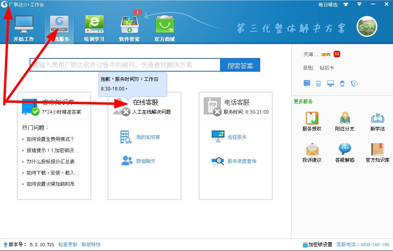Click 每日精选 in the title bar
This screenshot has height=251, width=393.
click(x=328, y=4)
